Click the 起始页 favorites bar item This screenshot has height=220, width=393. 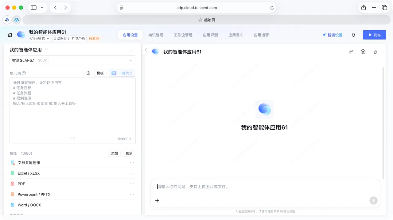point(207,20)
